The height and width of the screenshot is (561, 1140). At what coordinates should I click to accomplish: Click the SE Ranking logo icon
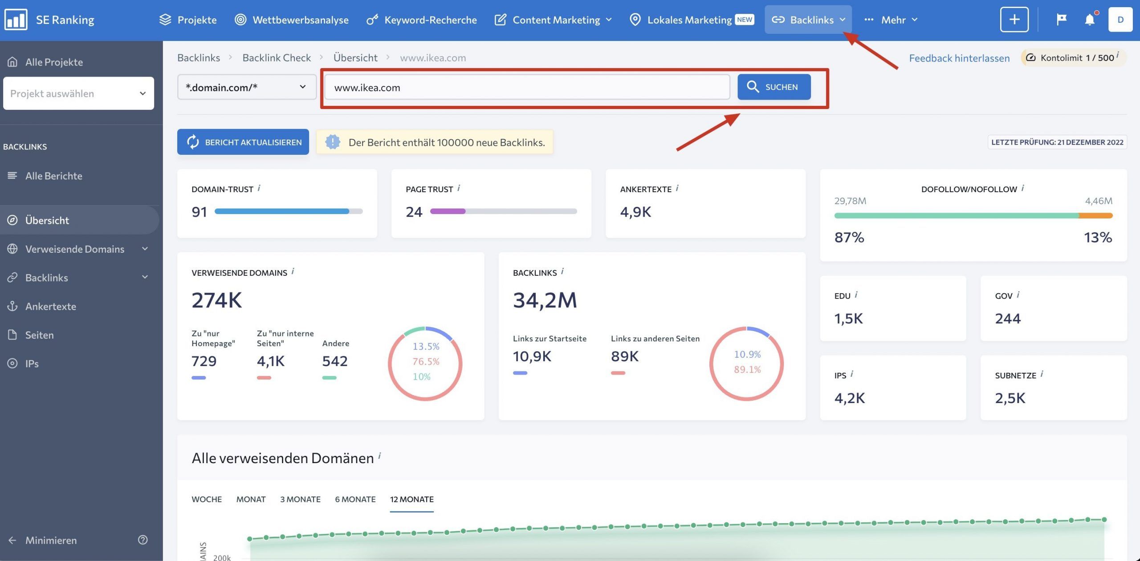coord(16,20)
